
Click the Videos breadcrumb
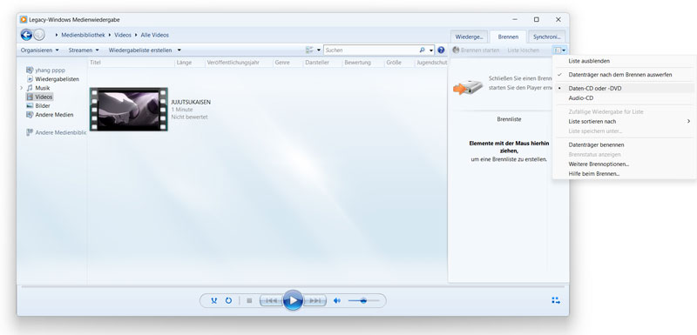click(123, 35)
